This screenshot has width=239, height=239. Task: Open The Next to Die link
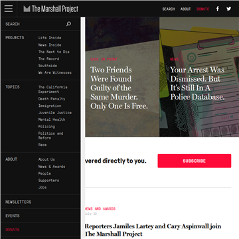[x=54, y=52]
